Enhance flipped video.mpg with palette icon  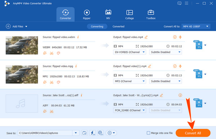[x=58, y=82]
